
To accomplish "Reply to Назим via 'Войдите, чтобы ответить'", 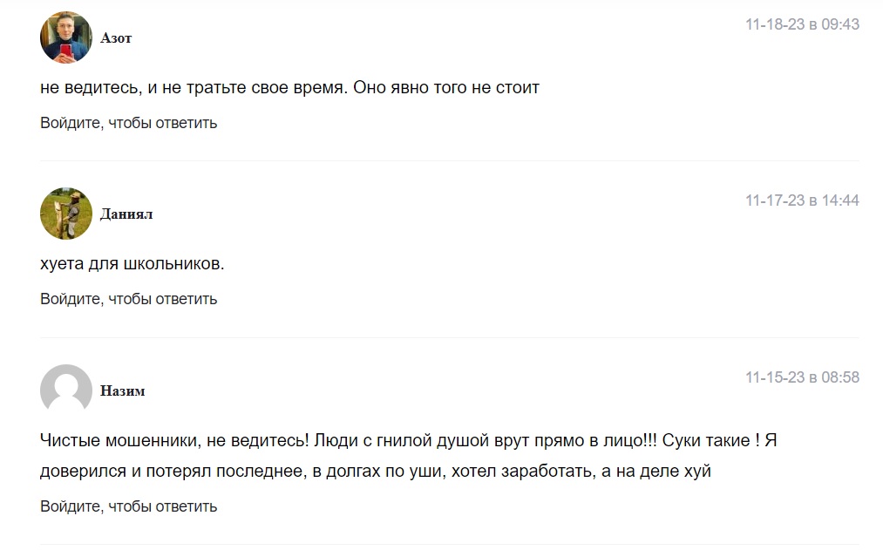I will coord(128,506).
